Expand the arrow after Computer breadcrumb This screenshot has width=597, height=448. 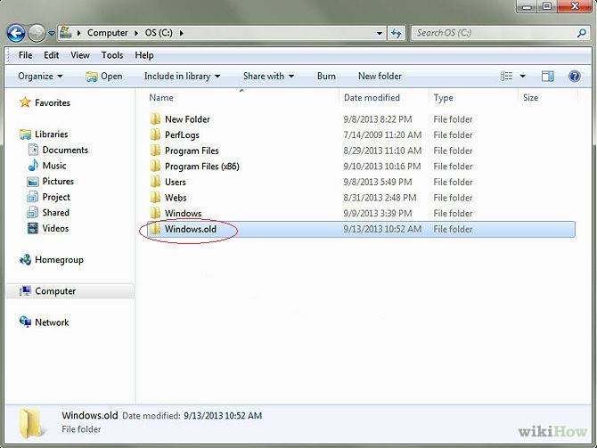click(x=136, y=33)
